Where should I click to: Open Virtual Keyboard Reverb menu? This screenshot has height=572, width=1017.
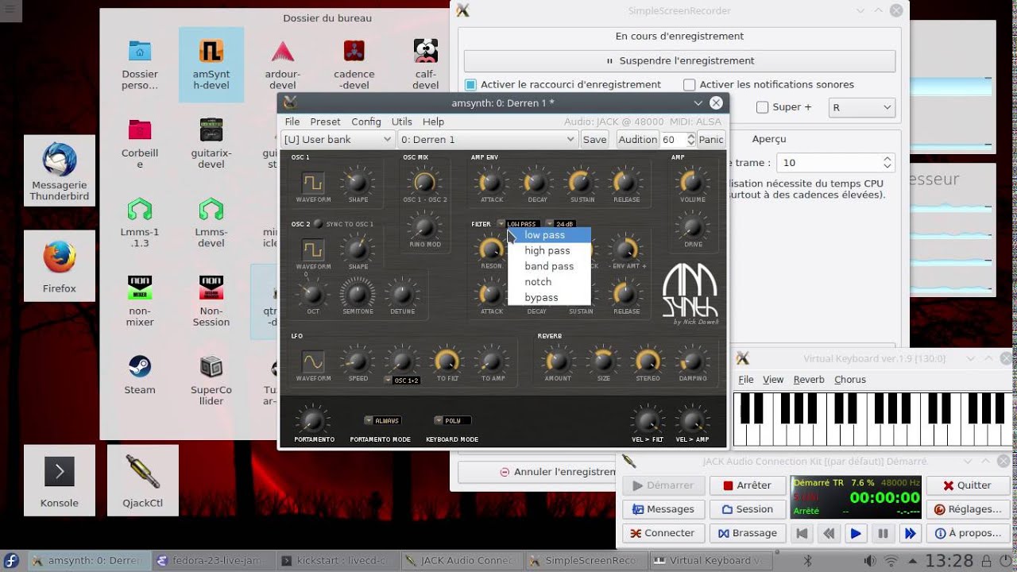[x=809, y=380]
